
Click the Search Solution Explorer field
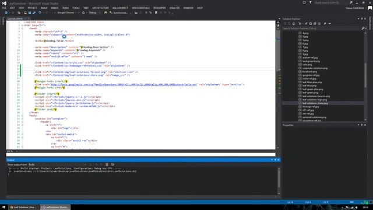point(322,29)
